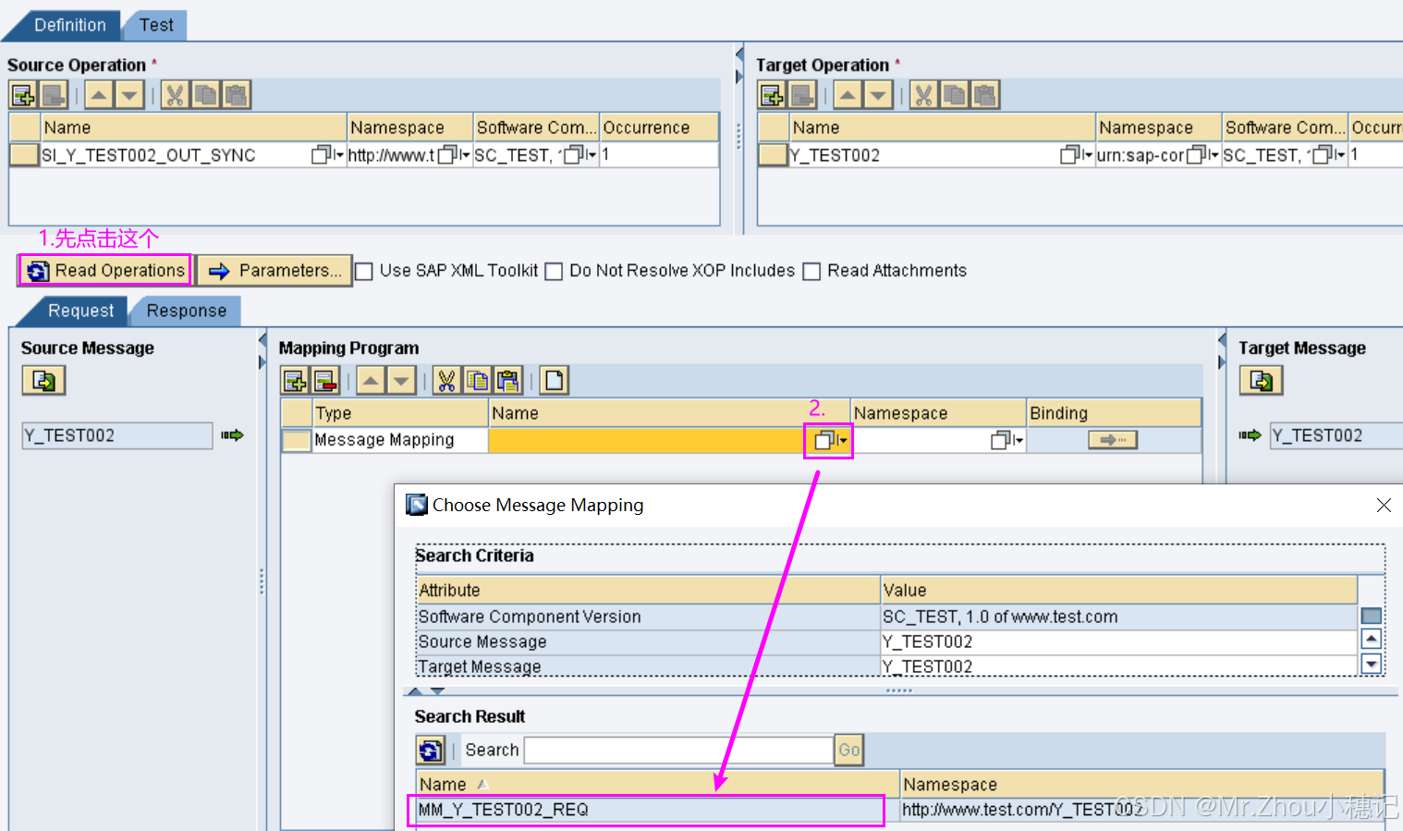Enable Use SAP XML Toolkit
1403x831 pixels.
363,271
